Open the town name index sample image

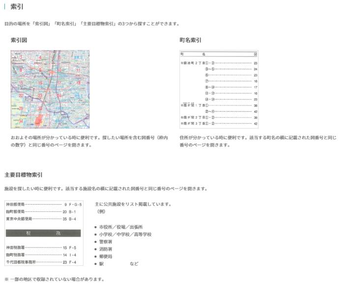[x=219, y=89]
